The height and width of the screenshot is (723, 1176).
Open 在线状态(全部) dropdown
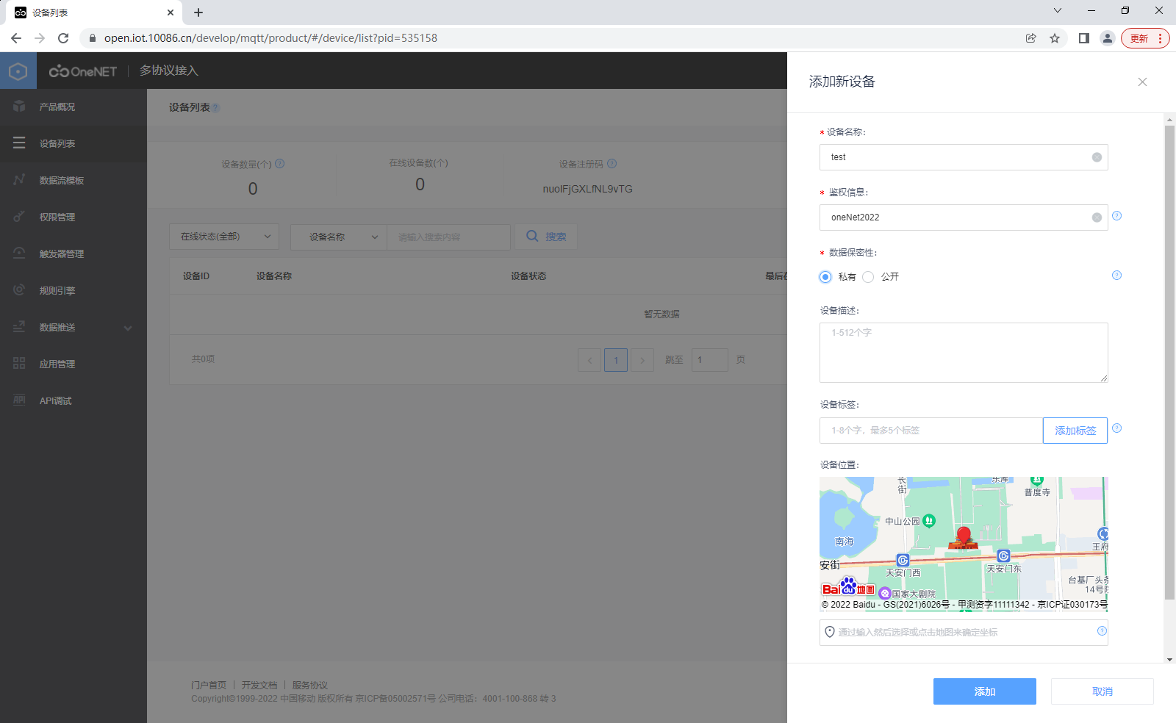pyautogui.click(x=224, y=237)
